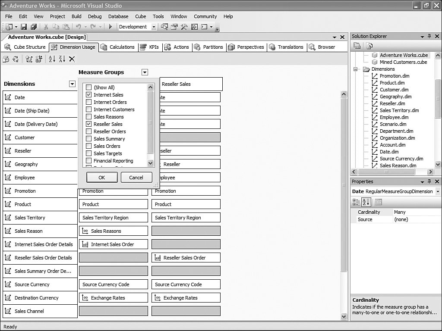Pin the Solution Explorer panel
The width and height of the screenshot is (442, 331).
pyautogui.click(x=429, y=36)
